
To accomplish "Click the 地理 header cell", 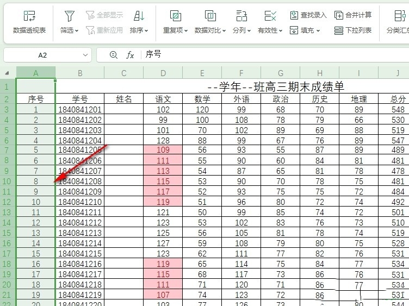I will [x=358, y=99].
